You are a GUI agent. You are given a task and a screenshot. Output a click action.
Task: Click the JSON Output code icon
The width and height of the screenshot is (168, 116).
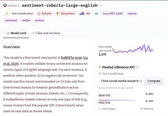[100, 109]
